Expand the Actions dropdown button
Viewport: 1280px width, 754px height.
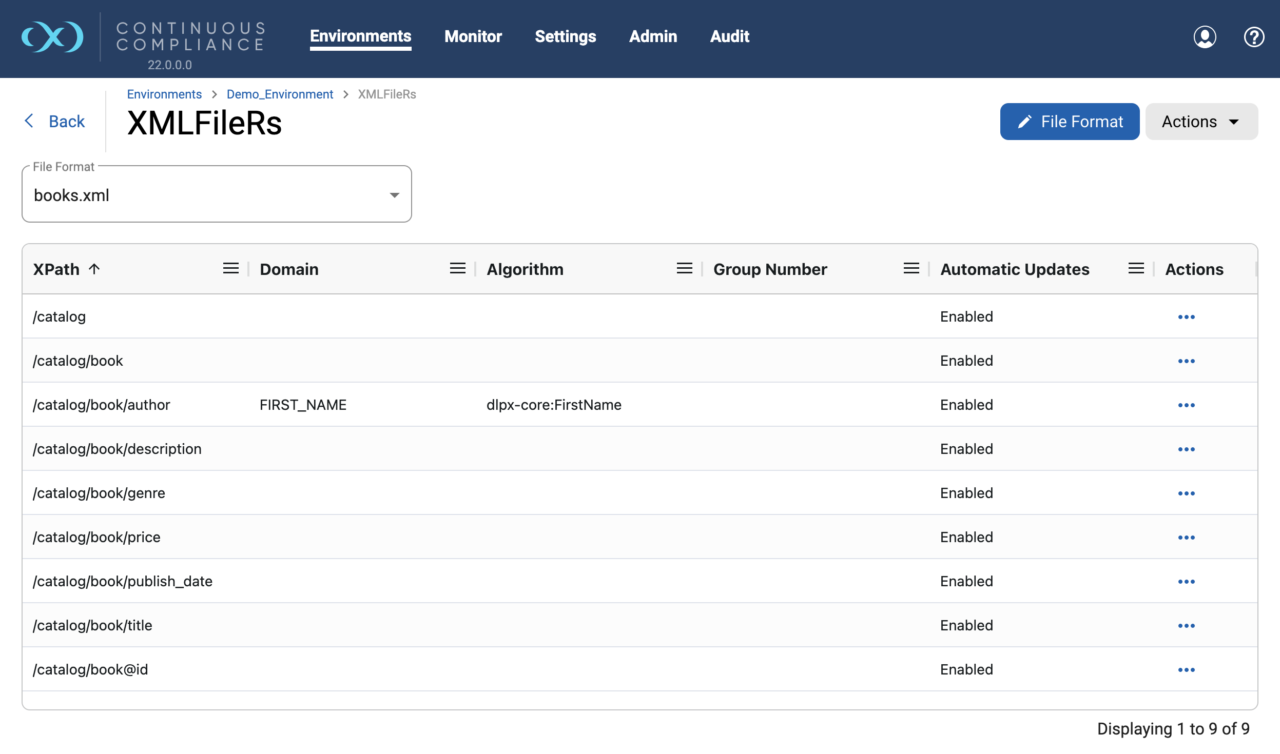click(1201, 122)
